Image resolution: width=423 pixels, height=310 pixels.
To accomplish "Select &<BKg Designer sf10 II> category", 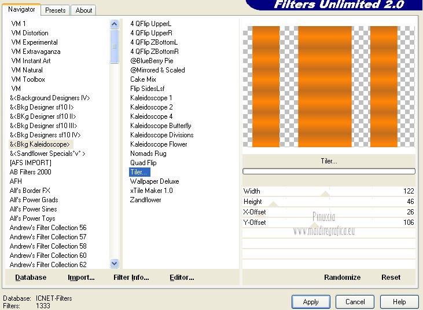I will [43, 116].
